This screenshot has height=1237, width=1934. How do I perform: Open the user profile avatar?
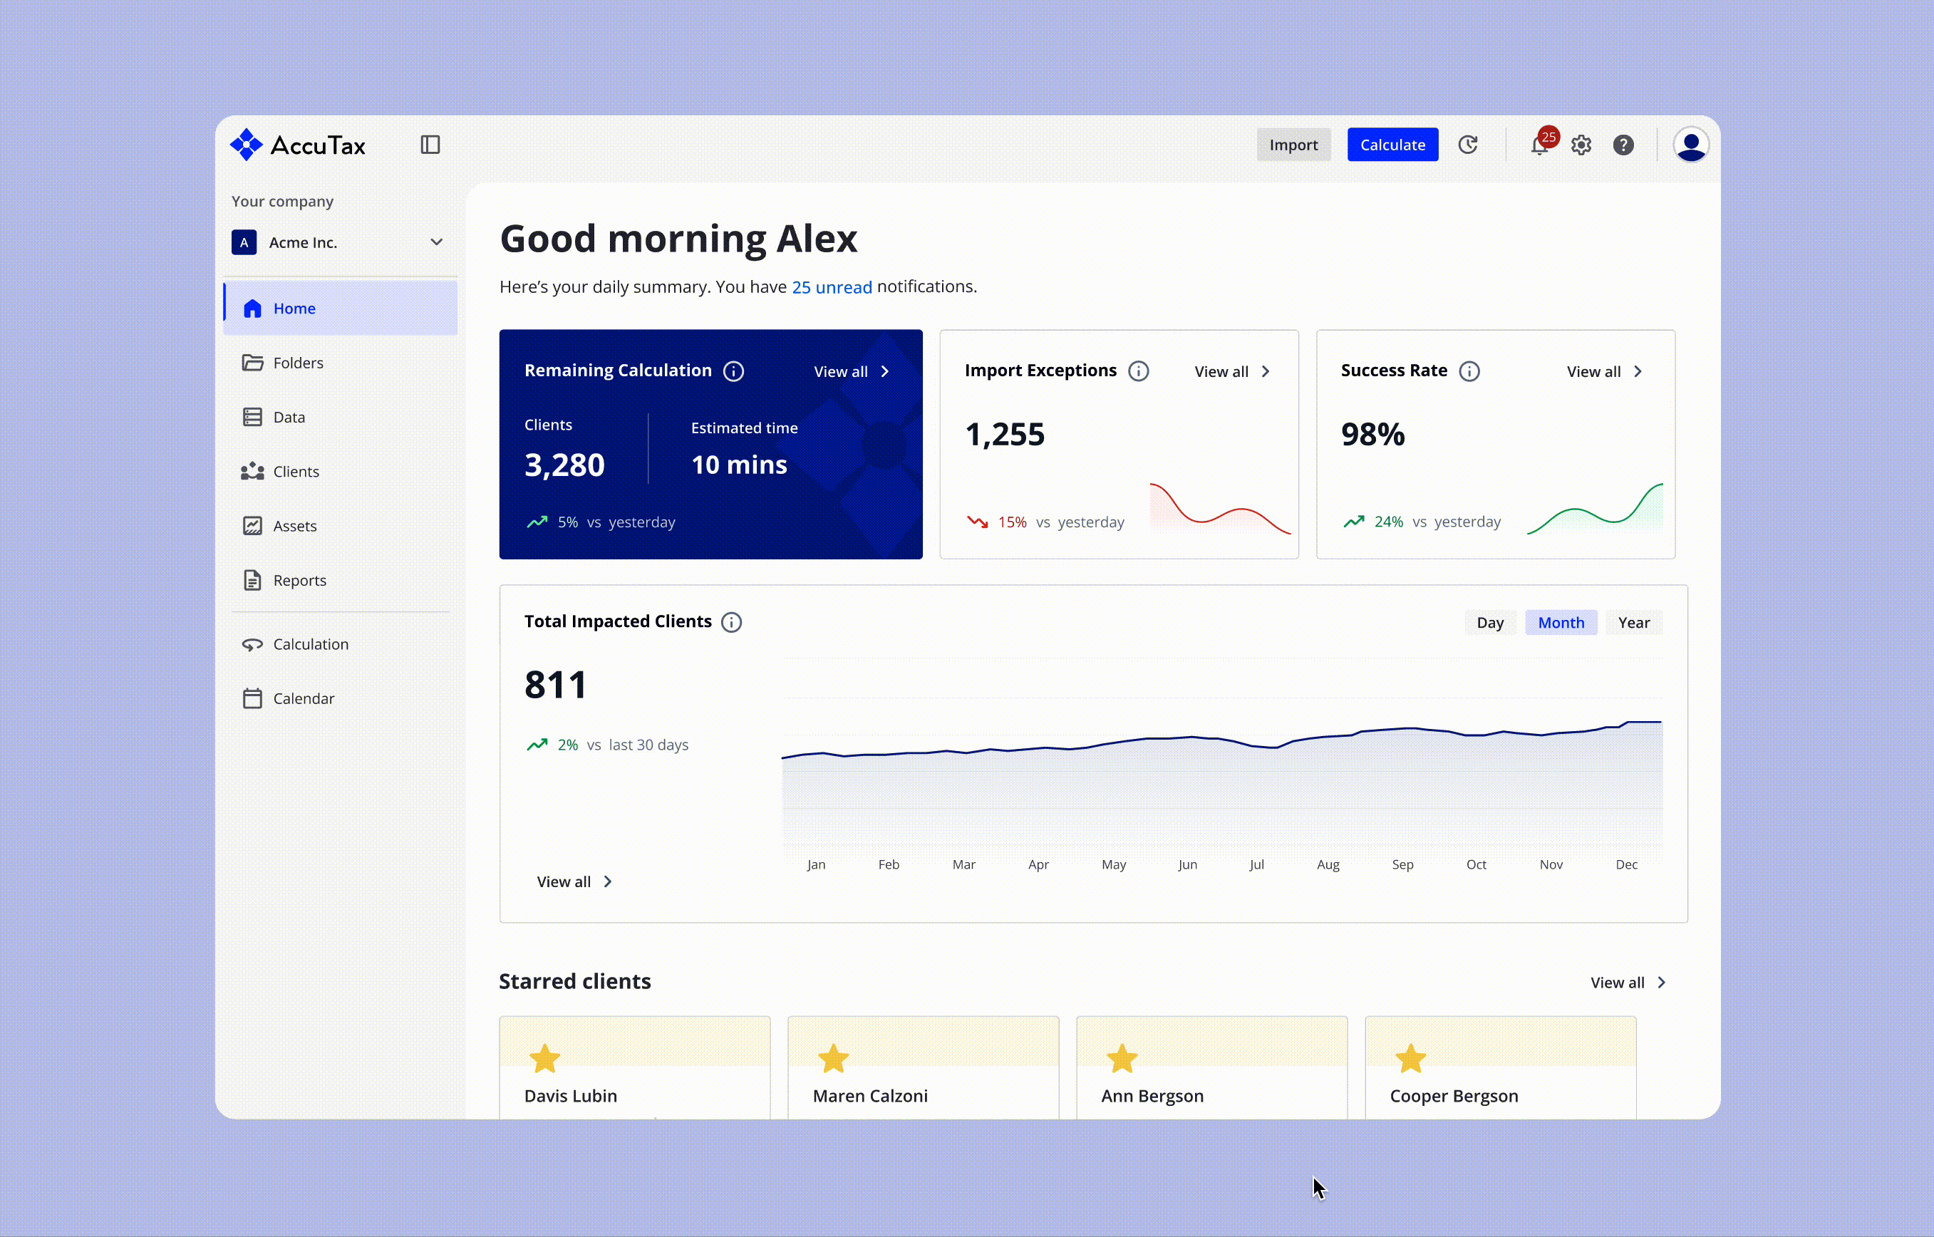coord(1690,145)
